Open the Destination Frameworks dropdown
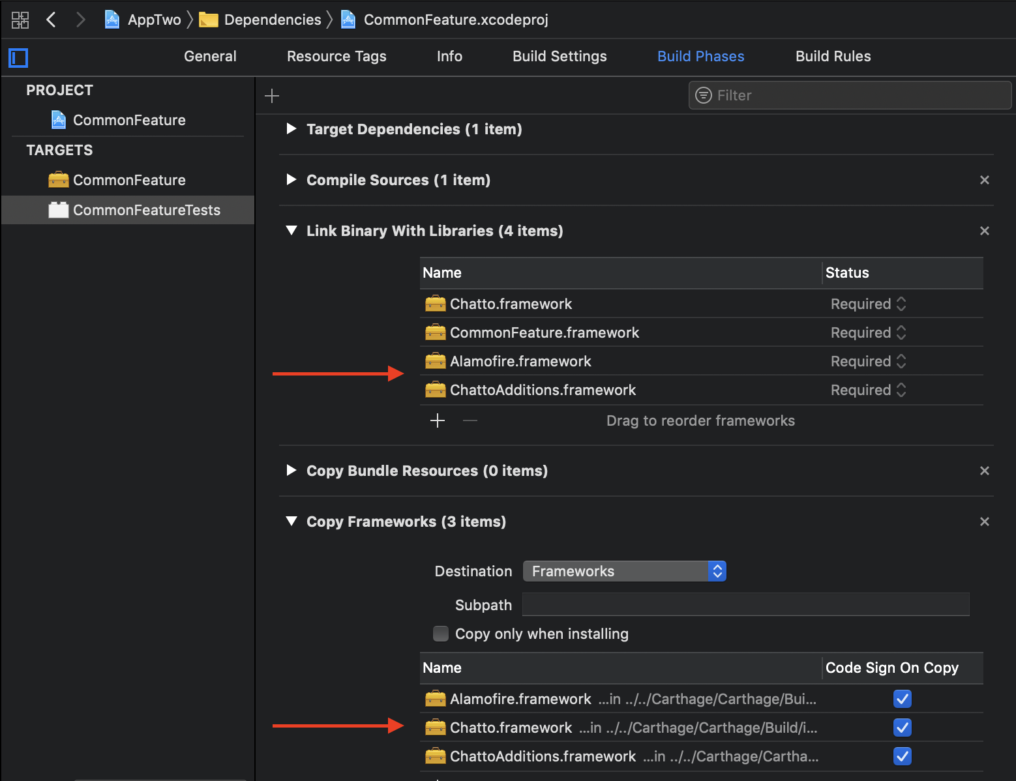This screenshot has height=781, width=1016. (x=625, y=571)
